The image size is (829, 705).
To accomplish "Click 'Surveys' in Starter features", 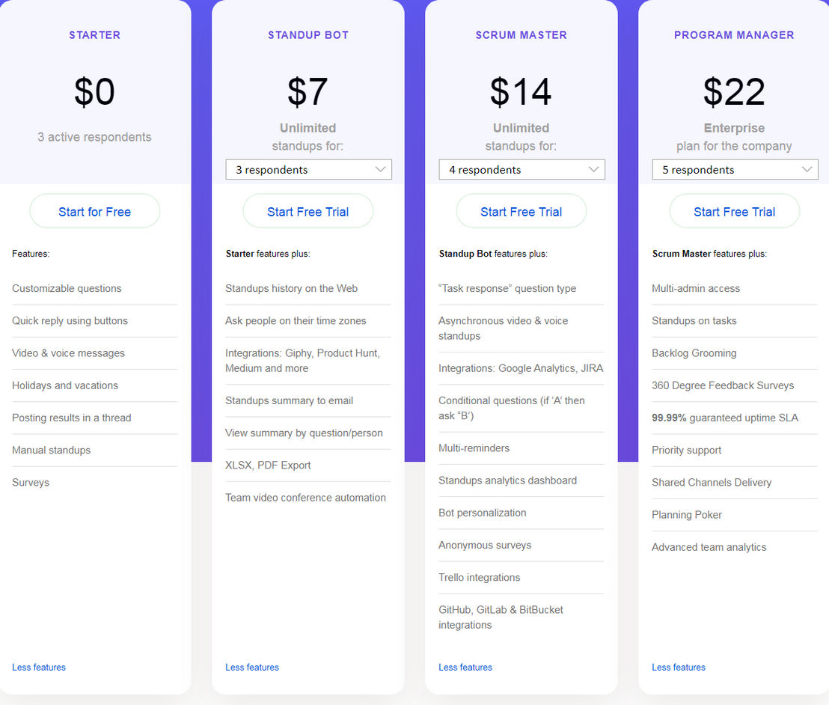I will coord(31,482).
